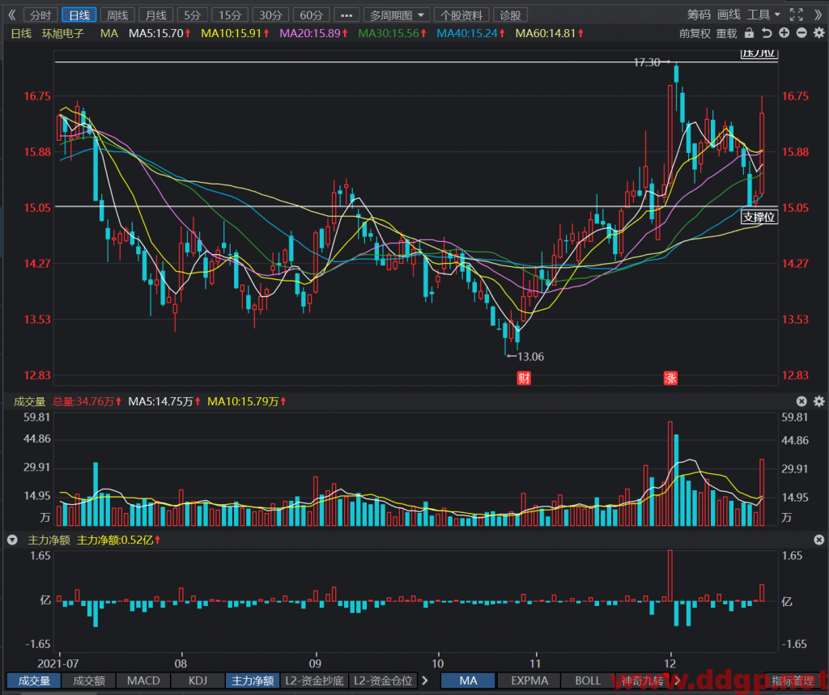Expand the 工具 tools dropdown
Viewport: 829px width, 695px height.
click(x=763, y=15)
